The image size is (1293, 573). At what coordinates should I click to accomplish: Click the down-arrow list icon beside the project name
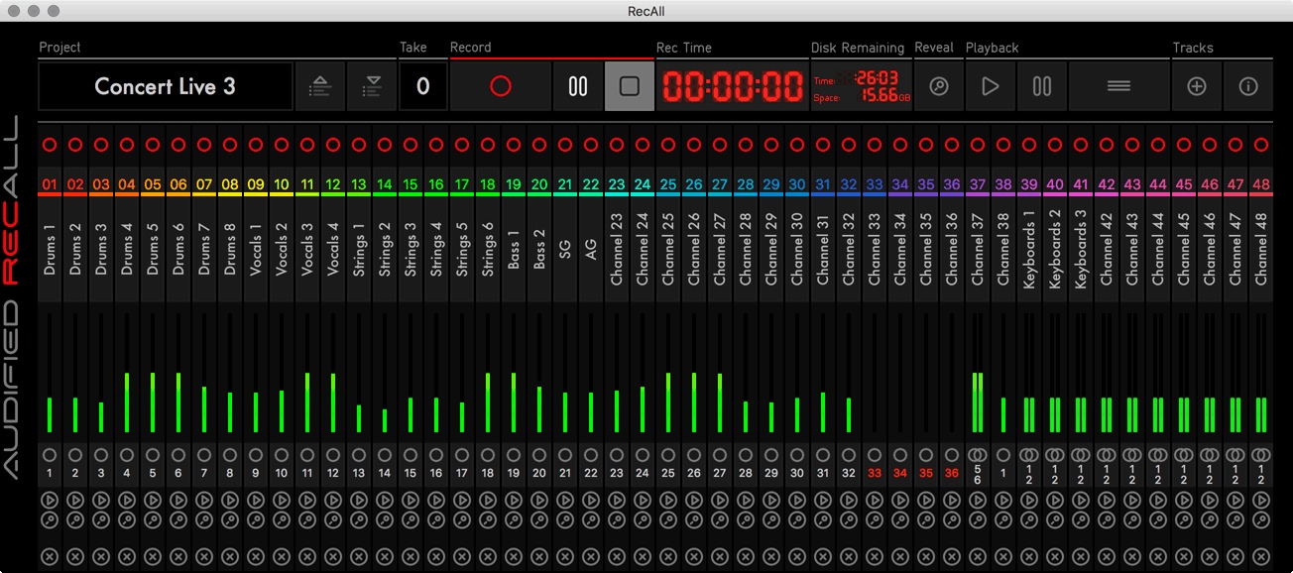[x=372, y=86]
